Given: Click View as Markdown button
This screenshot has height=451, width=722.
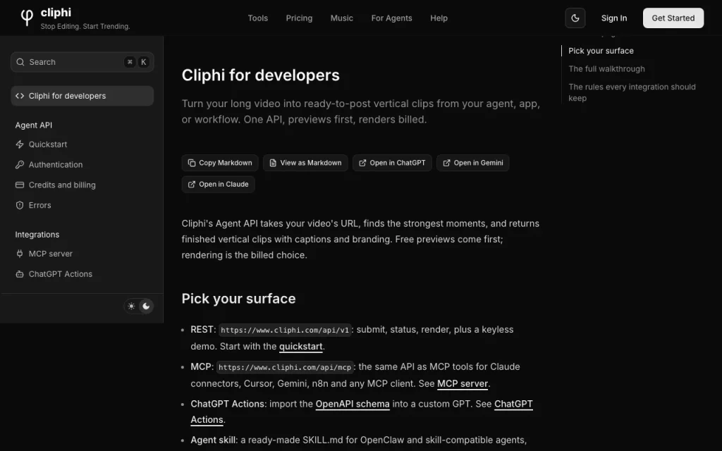Looking at the screenshot, I should [x=306, y=163].
